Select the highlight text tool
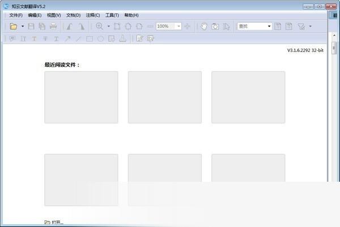340x227 pixels. (x=34, y=38)
